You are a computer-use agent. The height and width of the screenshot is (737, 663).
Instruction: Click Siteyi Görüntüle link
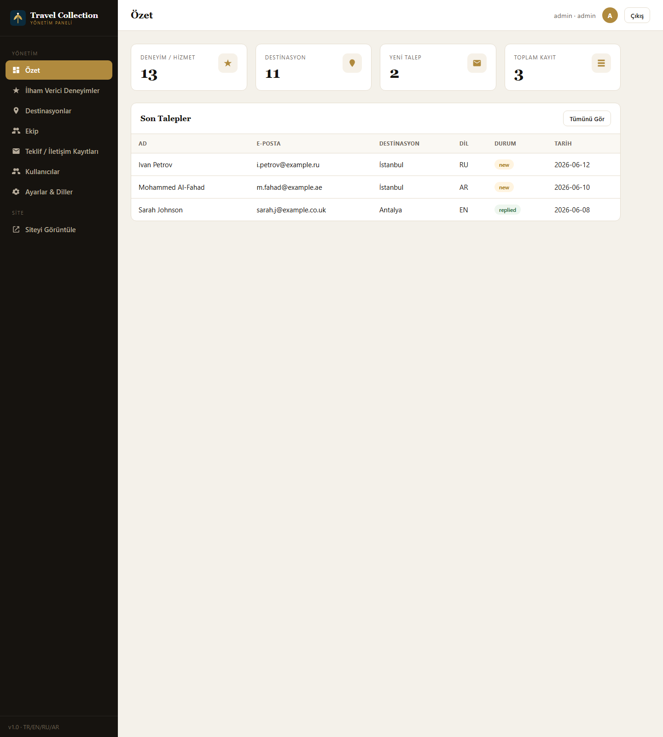click(x=59, y=229)
